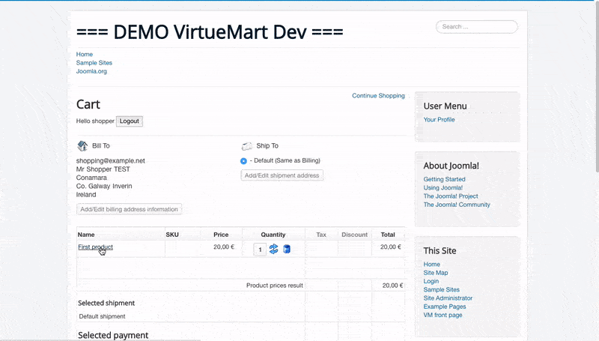599x341 pixels.
Task: Log out using the Logout button
Action: 129,121
